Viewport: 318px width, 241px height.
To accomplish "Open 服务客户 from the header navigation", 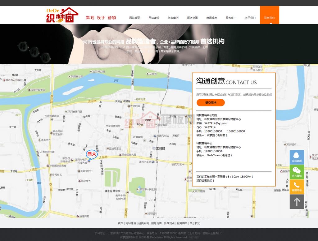I will pos(231,18).
